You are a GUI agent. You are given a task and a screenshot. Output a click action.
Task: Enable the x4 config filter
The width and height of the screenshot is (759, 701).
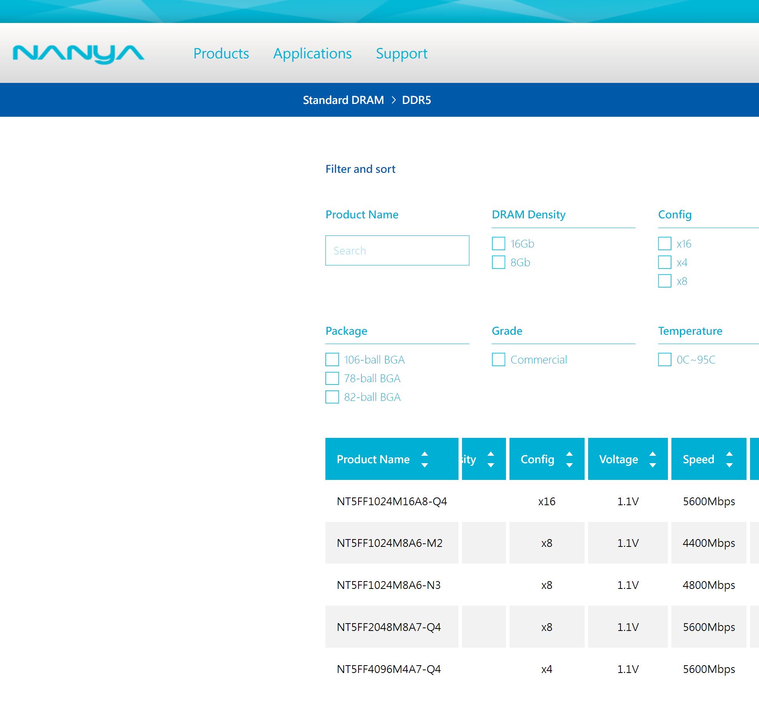(x=665, y=262)
